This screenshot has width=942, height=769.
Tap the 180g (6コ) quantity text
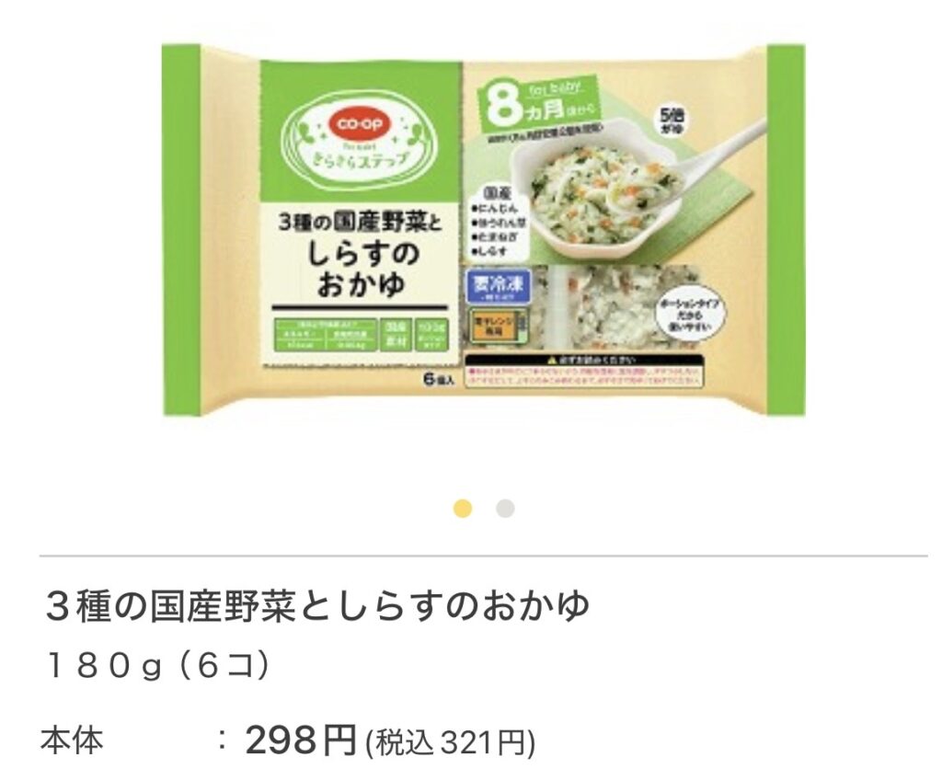(157, 666)
